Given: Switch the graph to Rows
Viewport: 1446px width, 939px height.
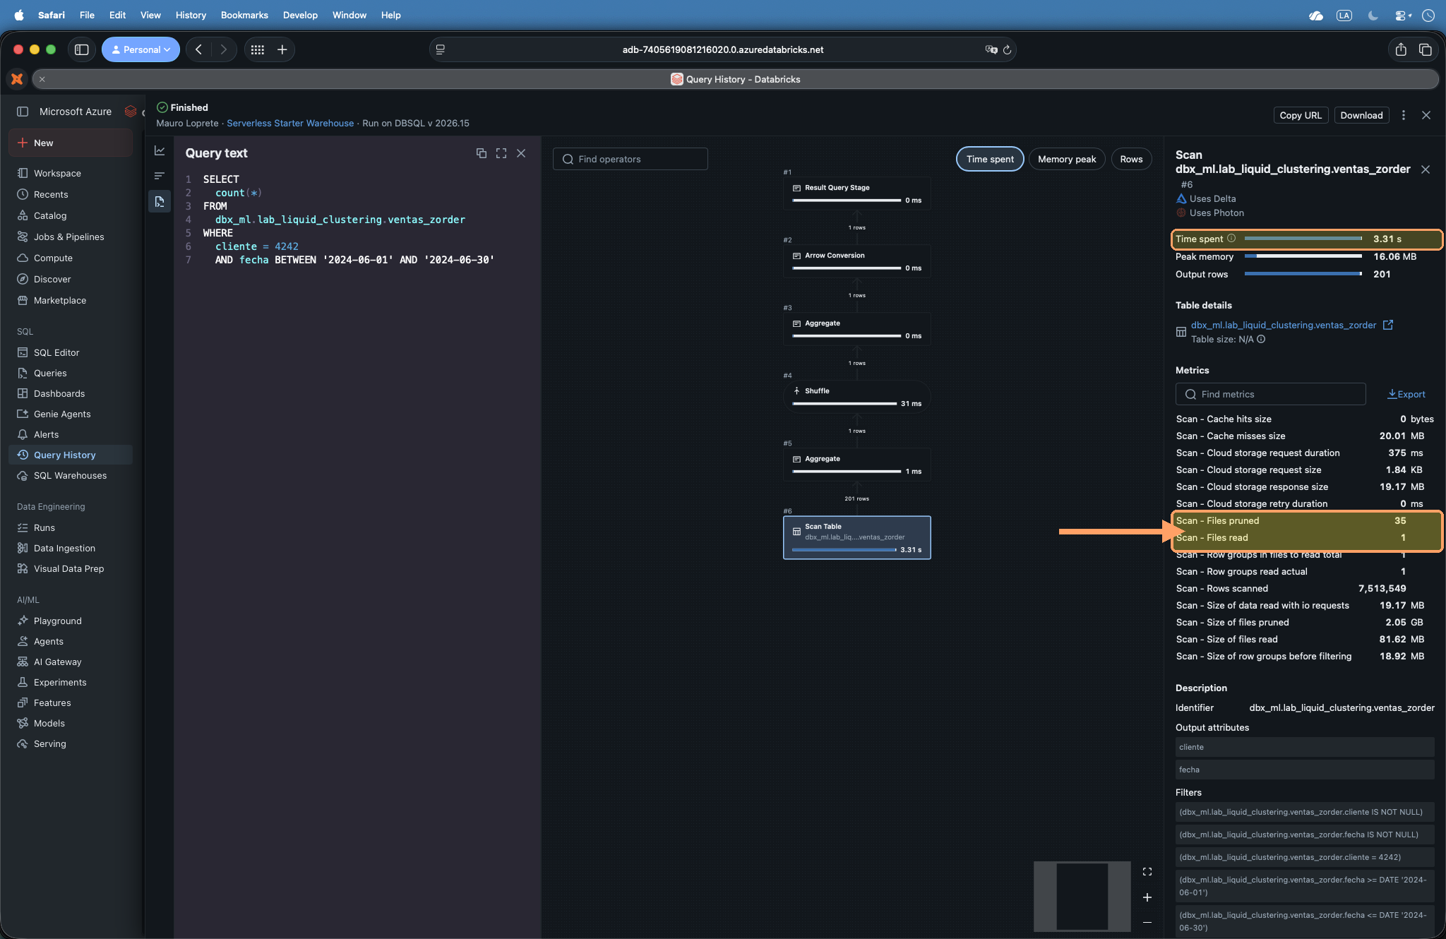Looking at the screenshot, I should tap(1131, 159).
